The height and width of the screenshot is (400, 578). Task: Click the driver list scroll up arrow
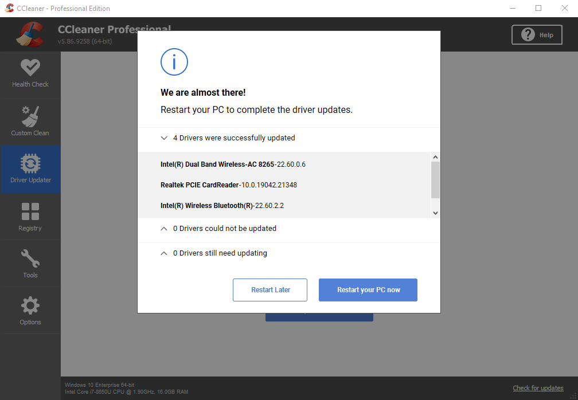[x=435, y=157]
